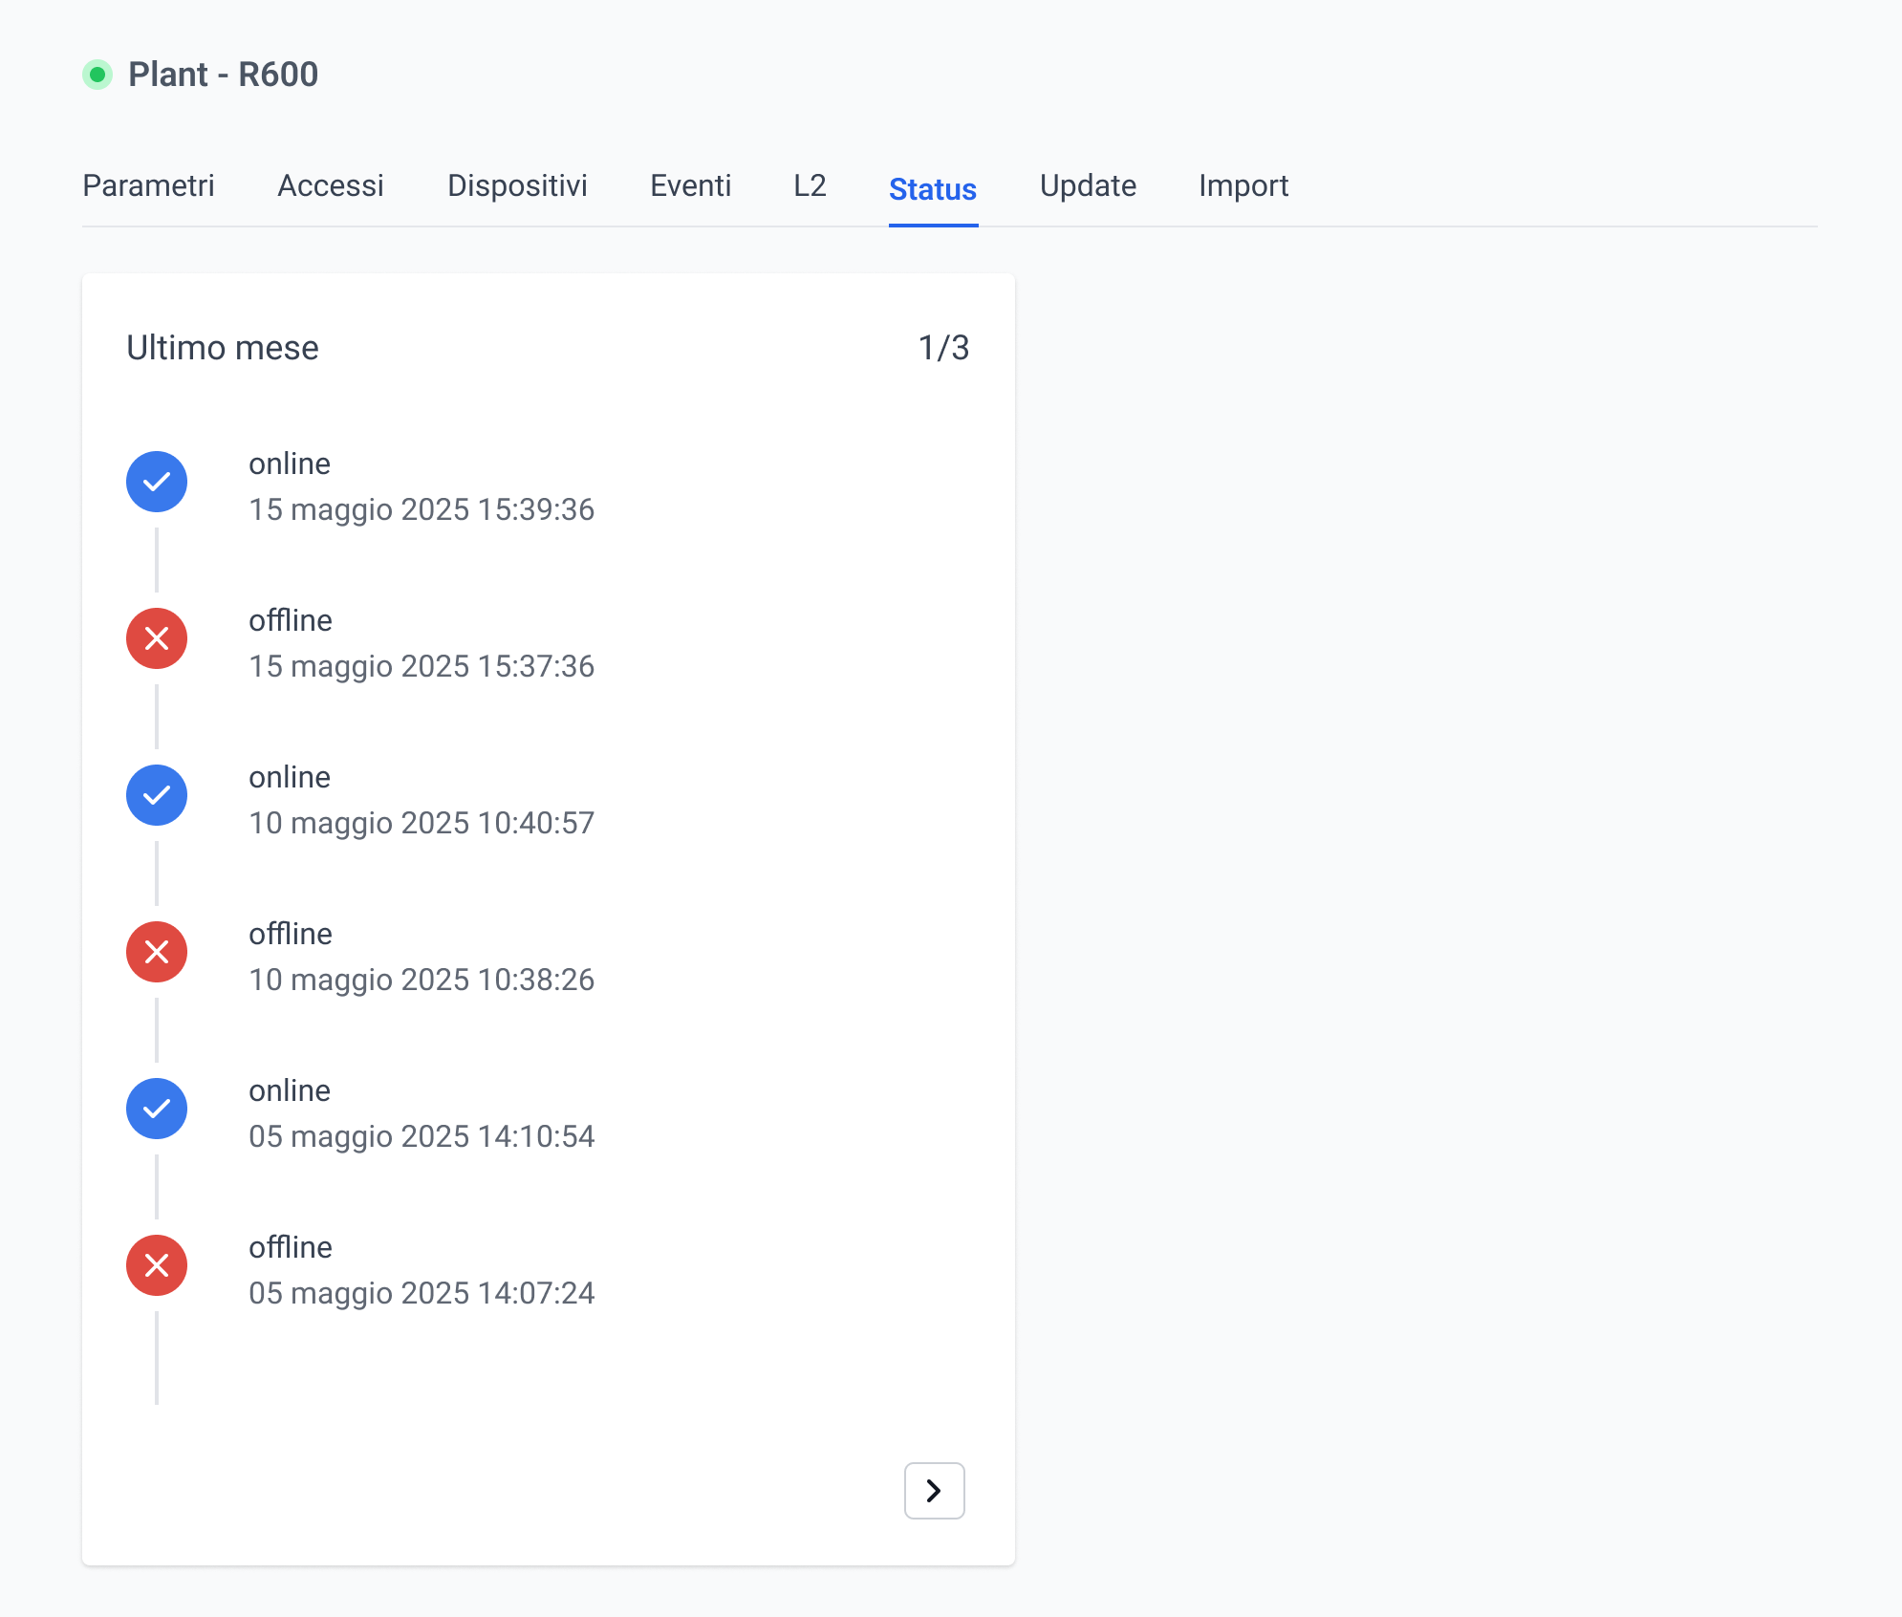Click the blue checkmark icon for 10 maggio online
This screenshot has width=1902, height=1617.
pyautogui.click(x=157, y=795)
